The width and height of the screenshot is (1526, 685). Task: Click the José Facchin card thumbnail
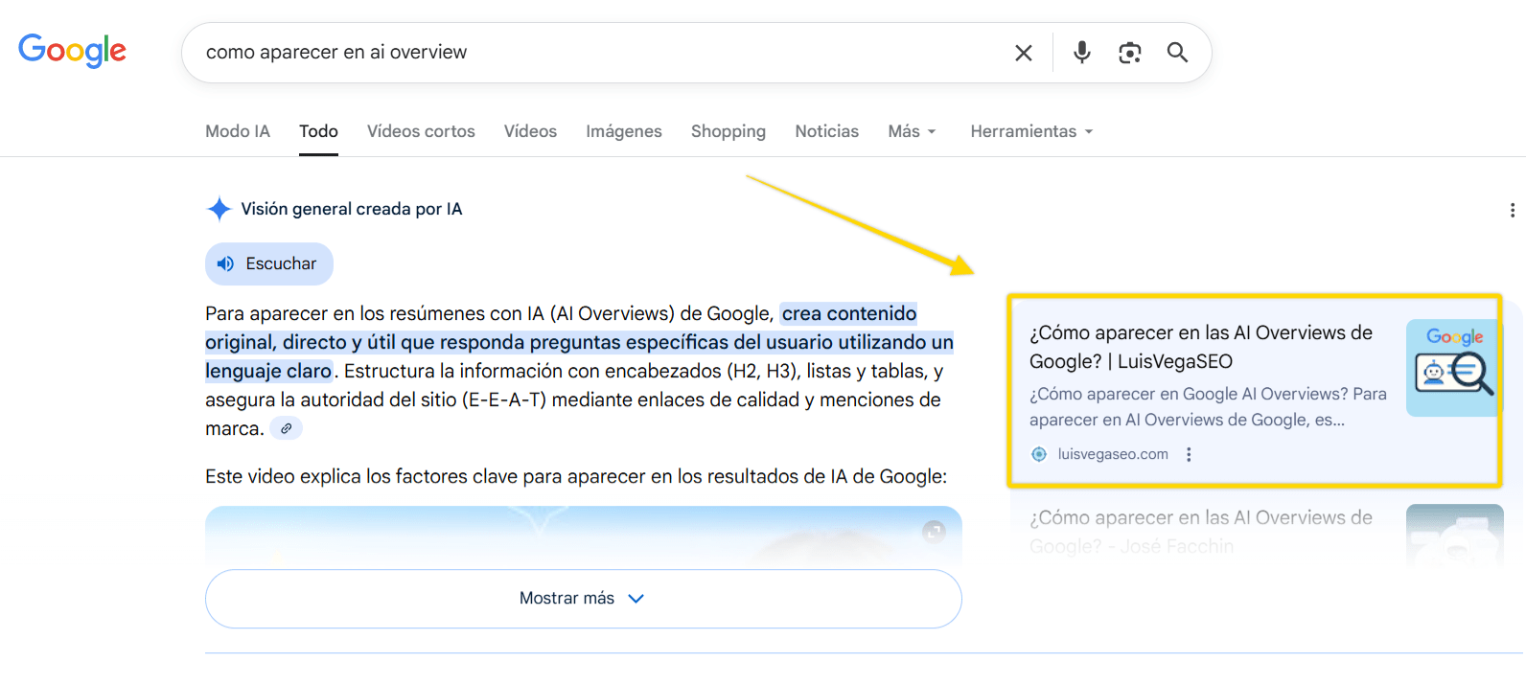tap(1454, 536)
